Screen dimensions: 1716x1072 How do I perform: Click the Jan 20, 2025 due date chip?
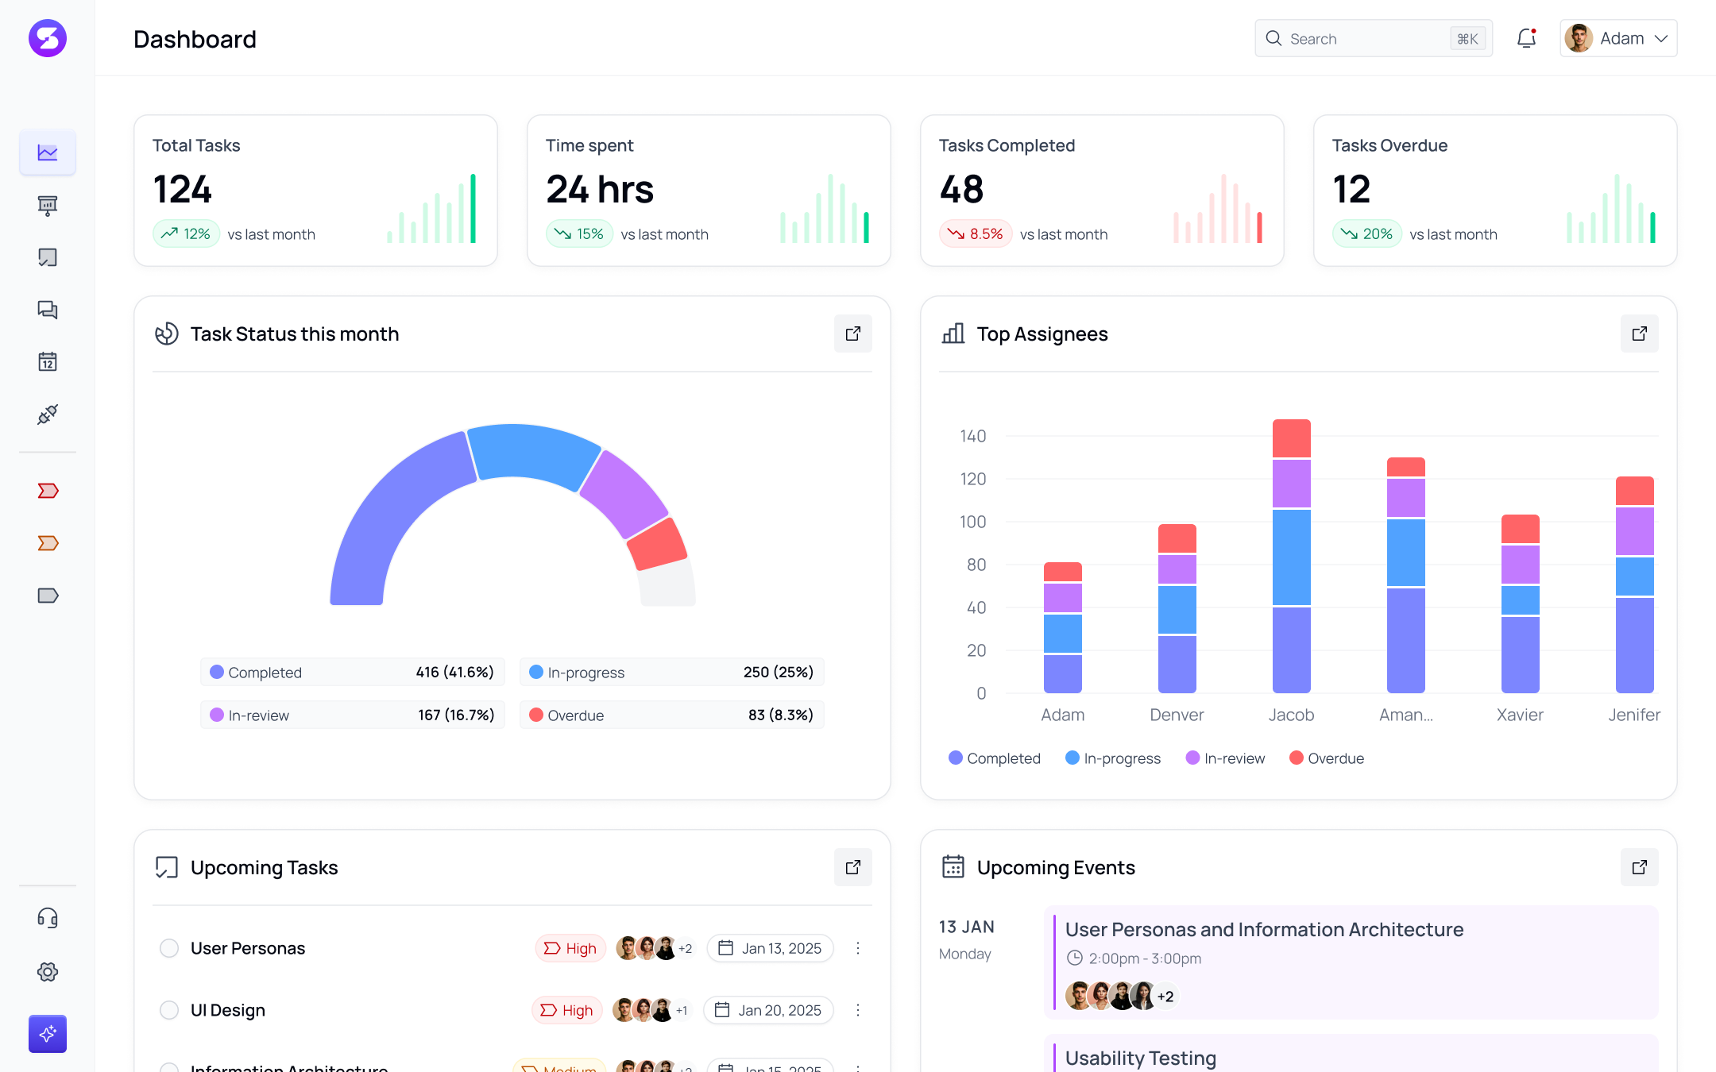[768, 1010]
